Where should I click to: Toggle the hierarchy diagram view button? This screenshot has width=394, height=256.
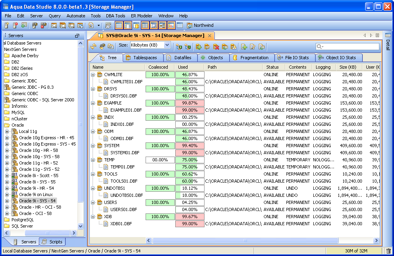[162, 25]
